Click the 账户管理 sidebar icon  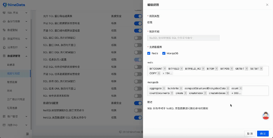pos(4,117)
